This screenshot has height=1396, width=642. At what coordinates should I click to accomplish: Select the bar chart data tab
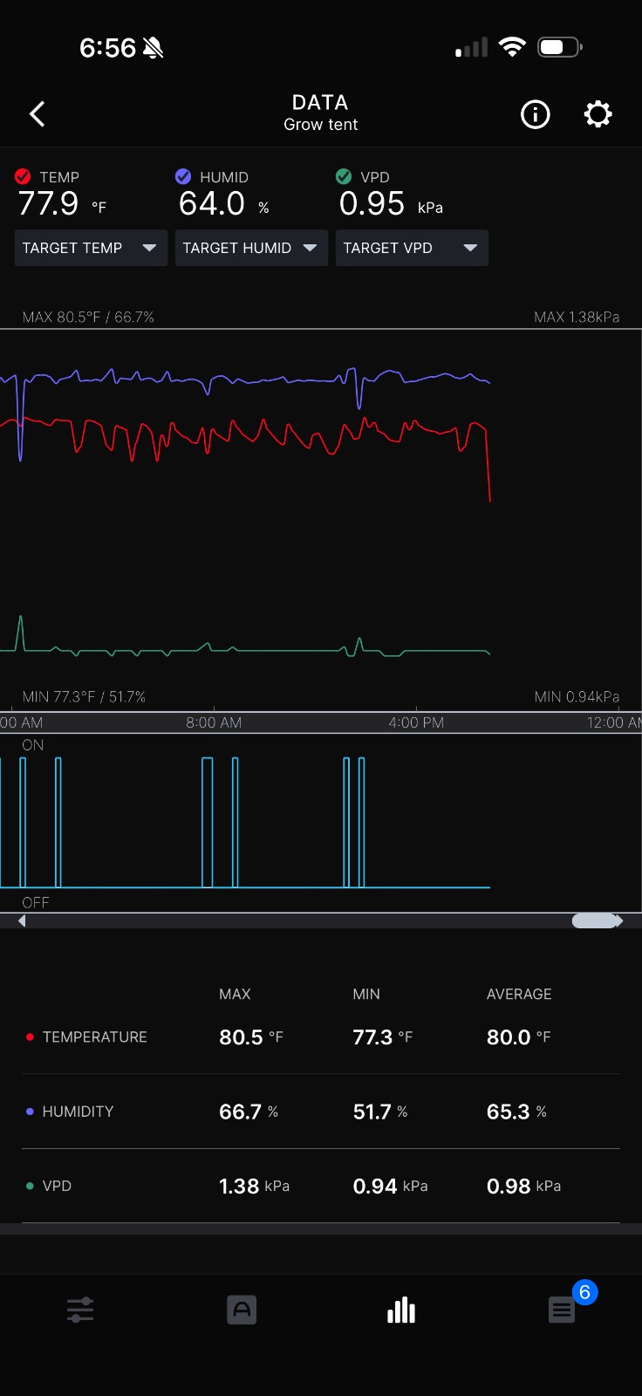401,1310
